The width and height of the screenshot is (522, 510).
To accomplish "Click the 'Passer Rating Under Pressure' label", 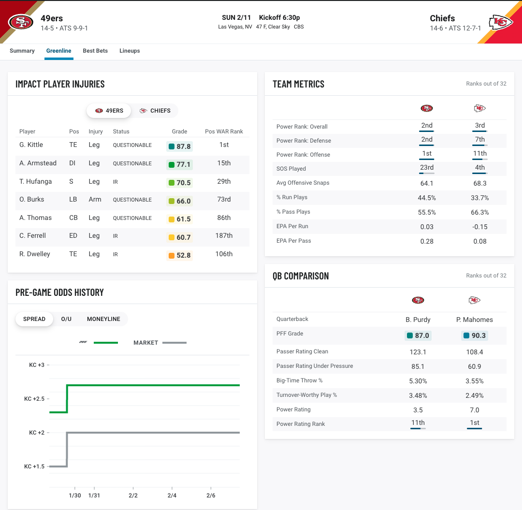I will click(315, 366).
